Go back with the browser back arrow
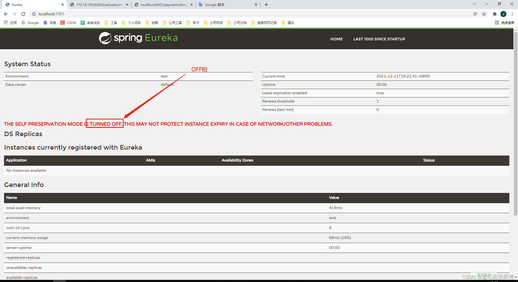Viewport: 518px width, 282px height. point(6,14)
